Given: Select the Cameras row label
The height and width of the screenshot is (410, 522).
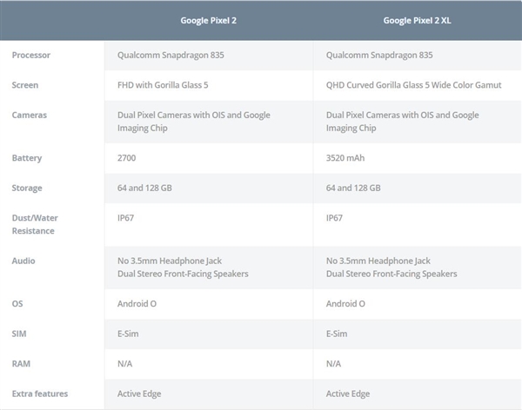Looking at the screenshot, I should [x=30, y=115].
